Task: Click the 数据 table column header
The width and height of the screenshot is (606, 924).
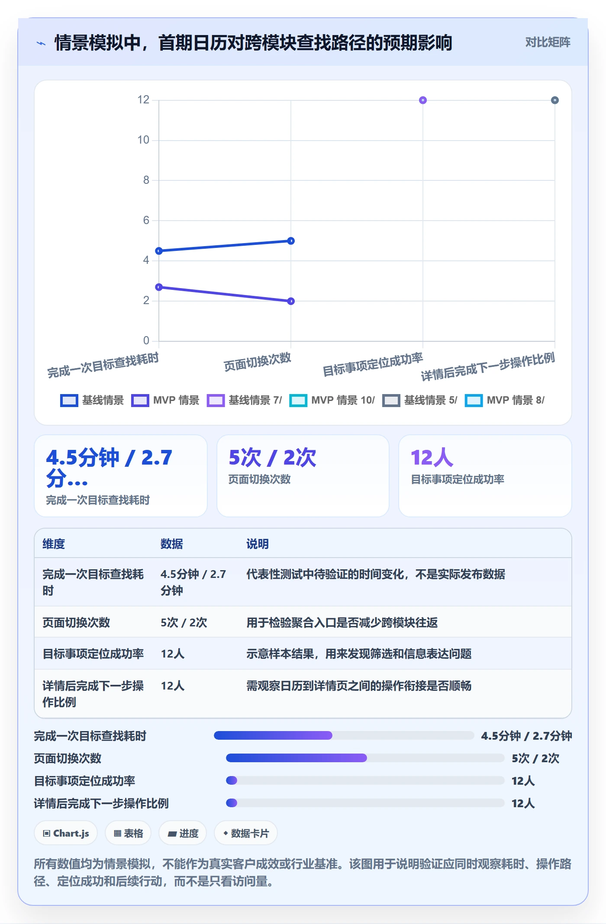Action: point(172,544)
